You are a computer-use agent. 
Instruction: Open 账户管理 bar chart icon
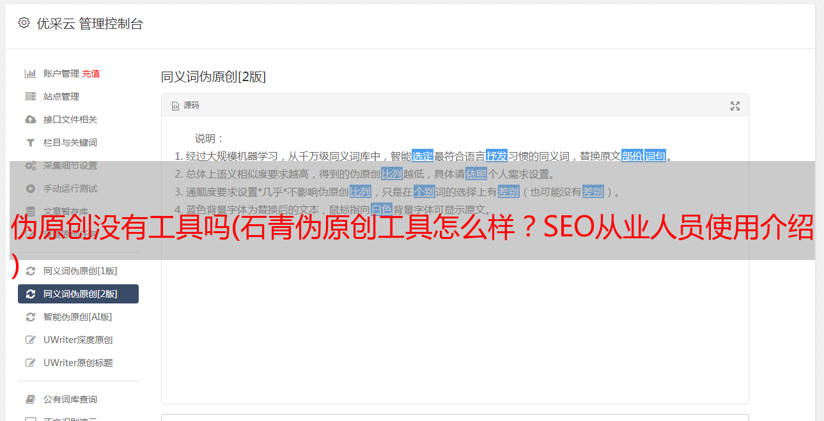pyautogui.click(x=30, y=73)
